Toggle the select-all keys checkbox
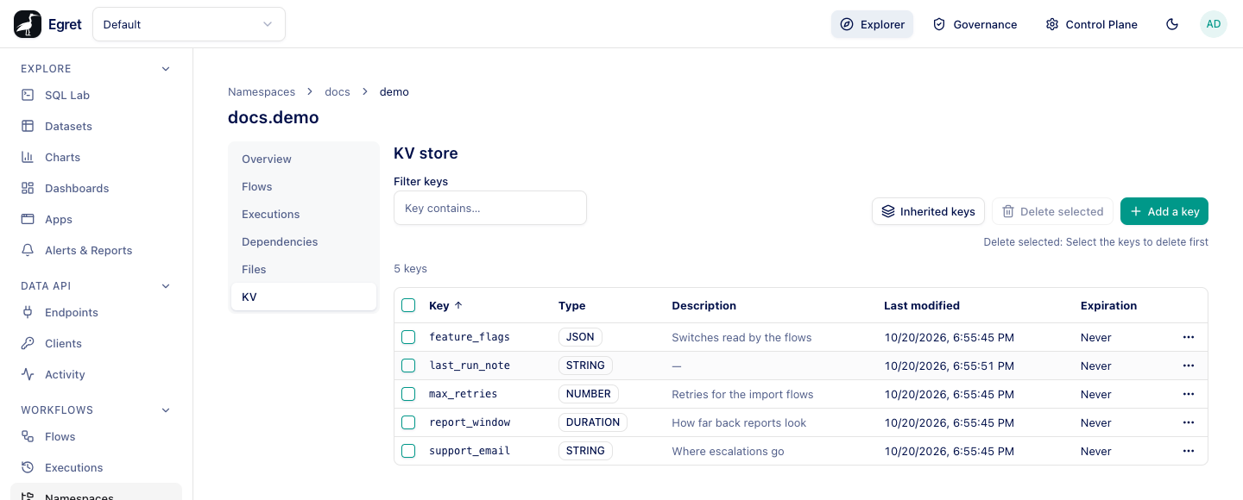The width and height of the screenshot is (1243, 500). click(408, 305)
